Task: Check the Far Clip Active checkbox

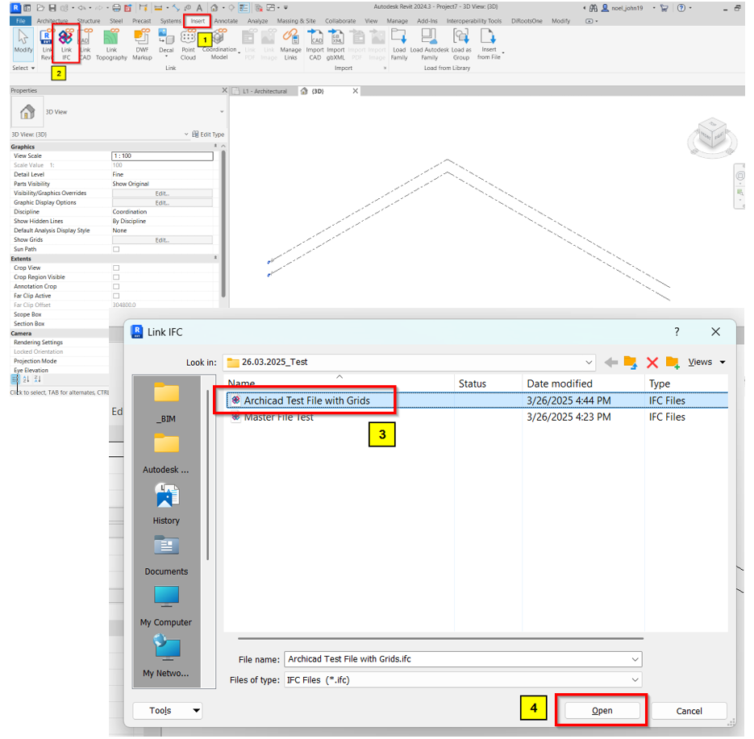Action: coord(116,296)
